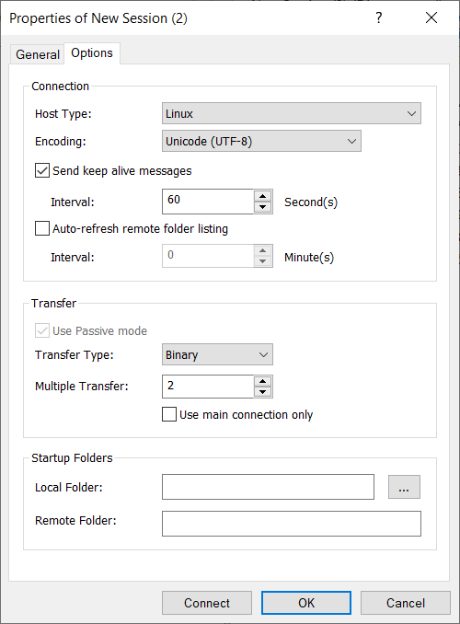Disable Send keep alive messages checkbox

42,170
